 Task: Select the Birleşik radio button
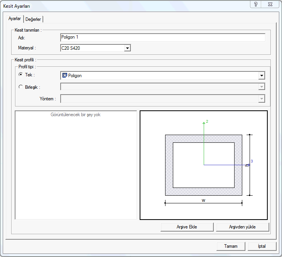point(21,87)
